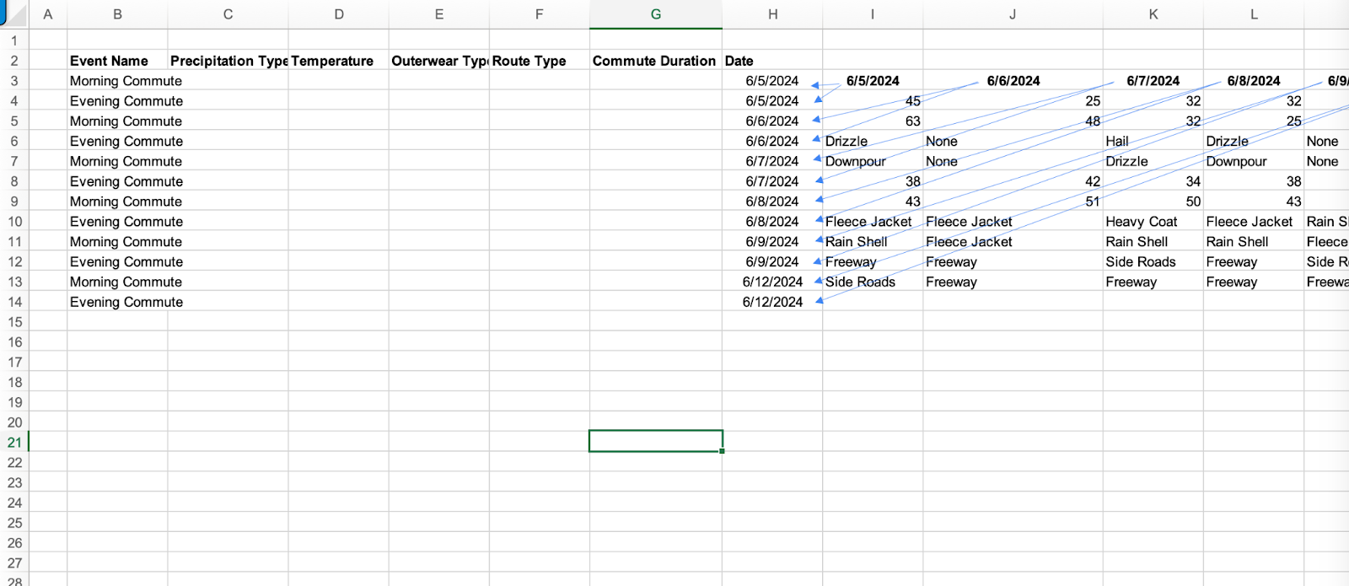Click the "Temperature" header cell
The width and height of the screenshot is (1349, 586).
(x=338, y=61)
